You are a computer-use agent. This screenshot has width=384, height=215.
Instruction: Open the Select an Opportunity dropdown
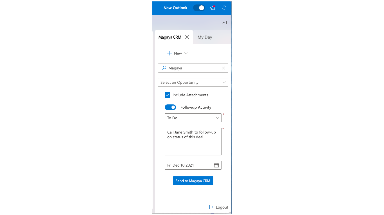click(193, 82)
